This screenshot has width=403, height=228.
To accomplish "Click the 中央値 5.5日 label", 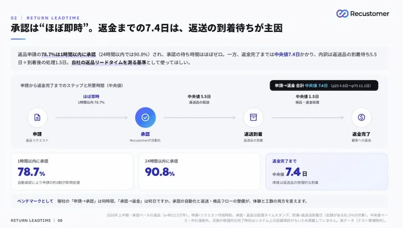I will [x=199, y=97].
